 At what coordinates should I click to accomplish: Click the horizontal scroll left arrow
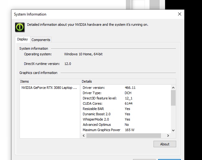point(84,135)
